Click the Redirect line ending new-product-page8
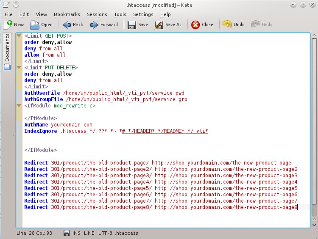This screenshot has height=239, width=318. coord(161,207)
